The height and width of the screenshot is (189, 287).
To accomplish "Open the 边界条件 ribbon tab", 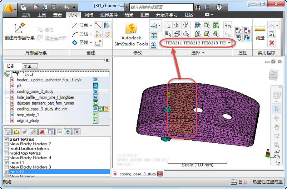I will click(109, 15).
